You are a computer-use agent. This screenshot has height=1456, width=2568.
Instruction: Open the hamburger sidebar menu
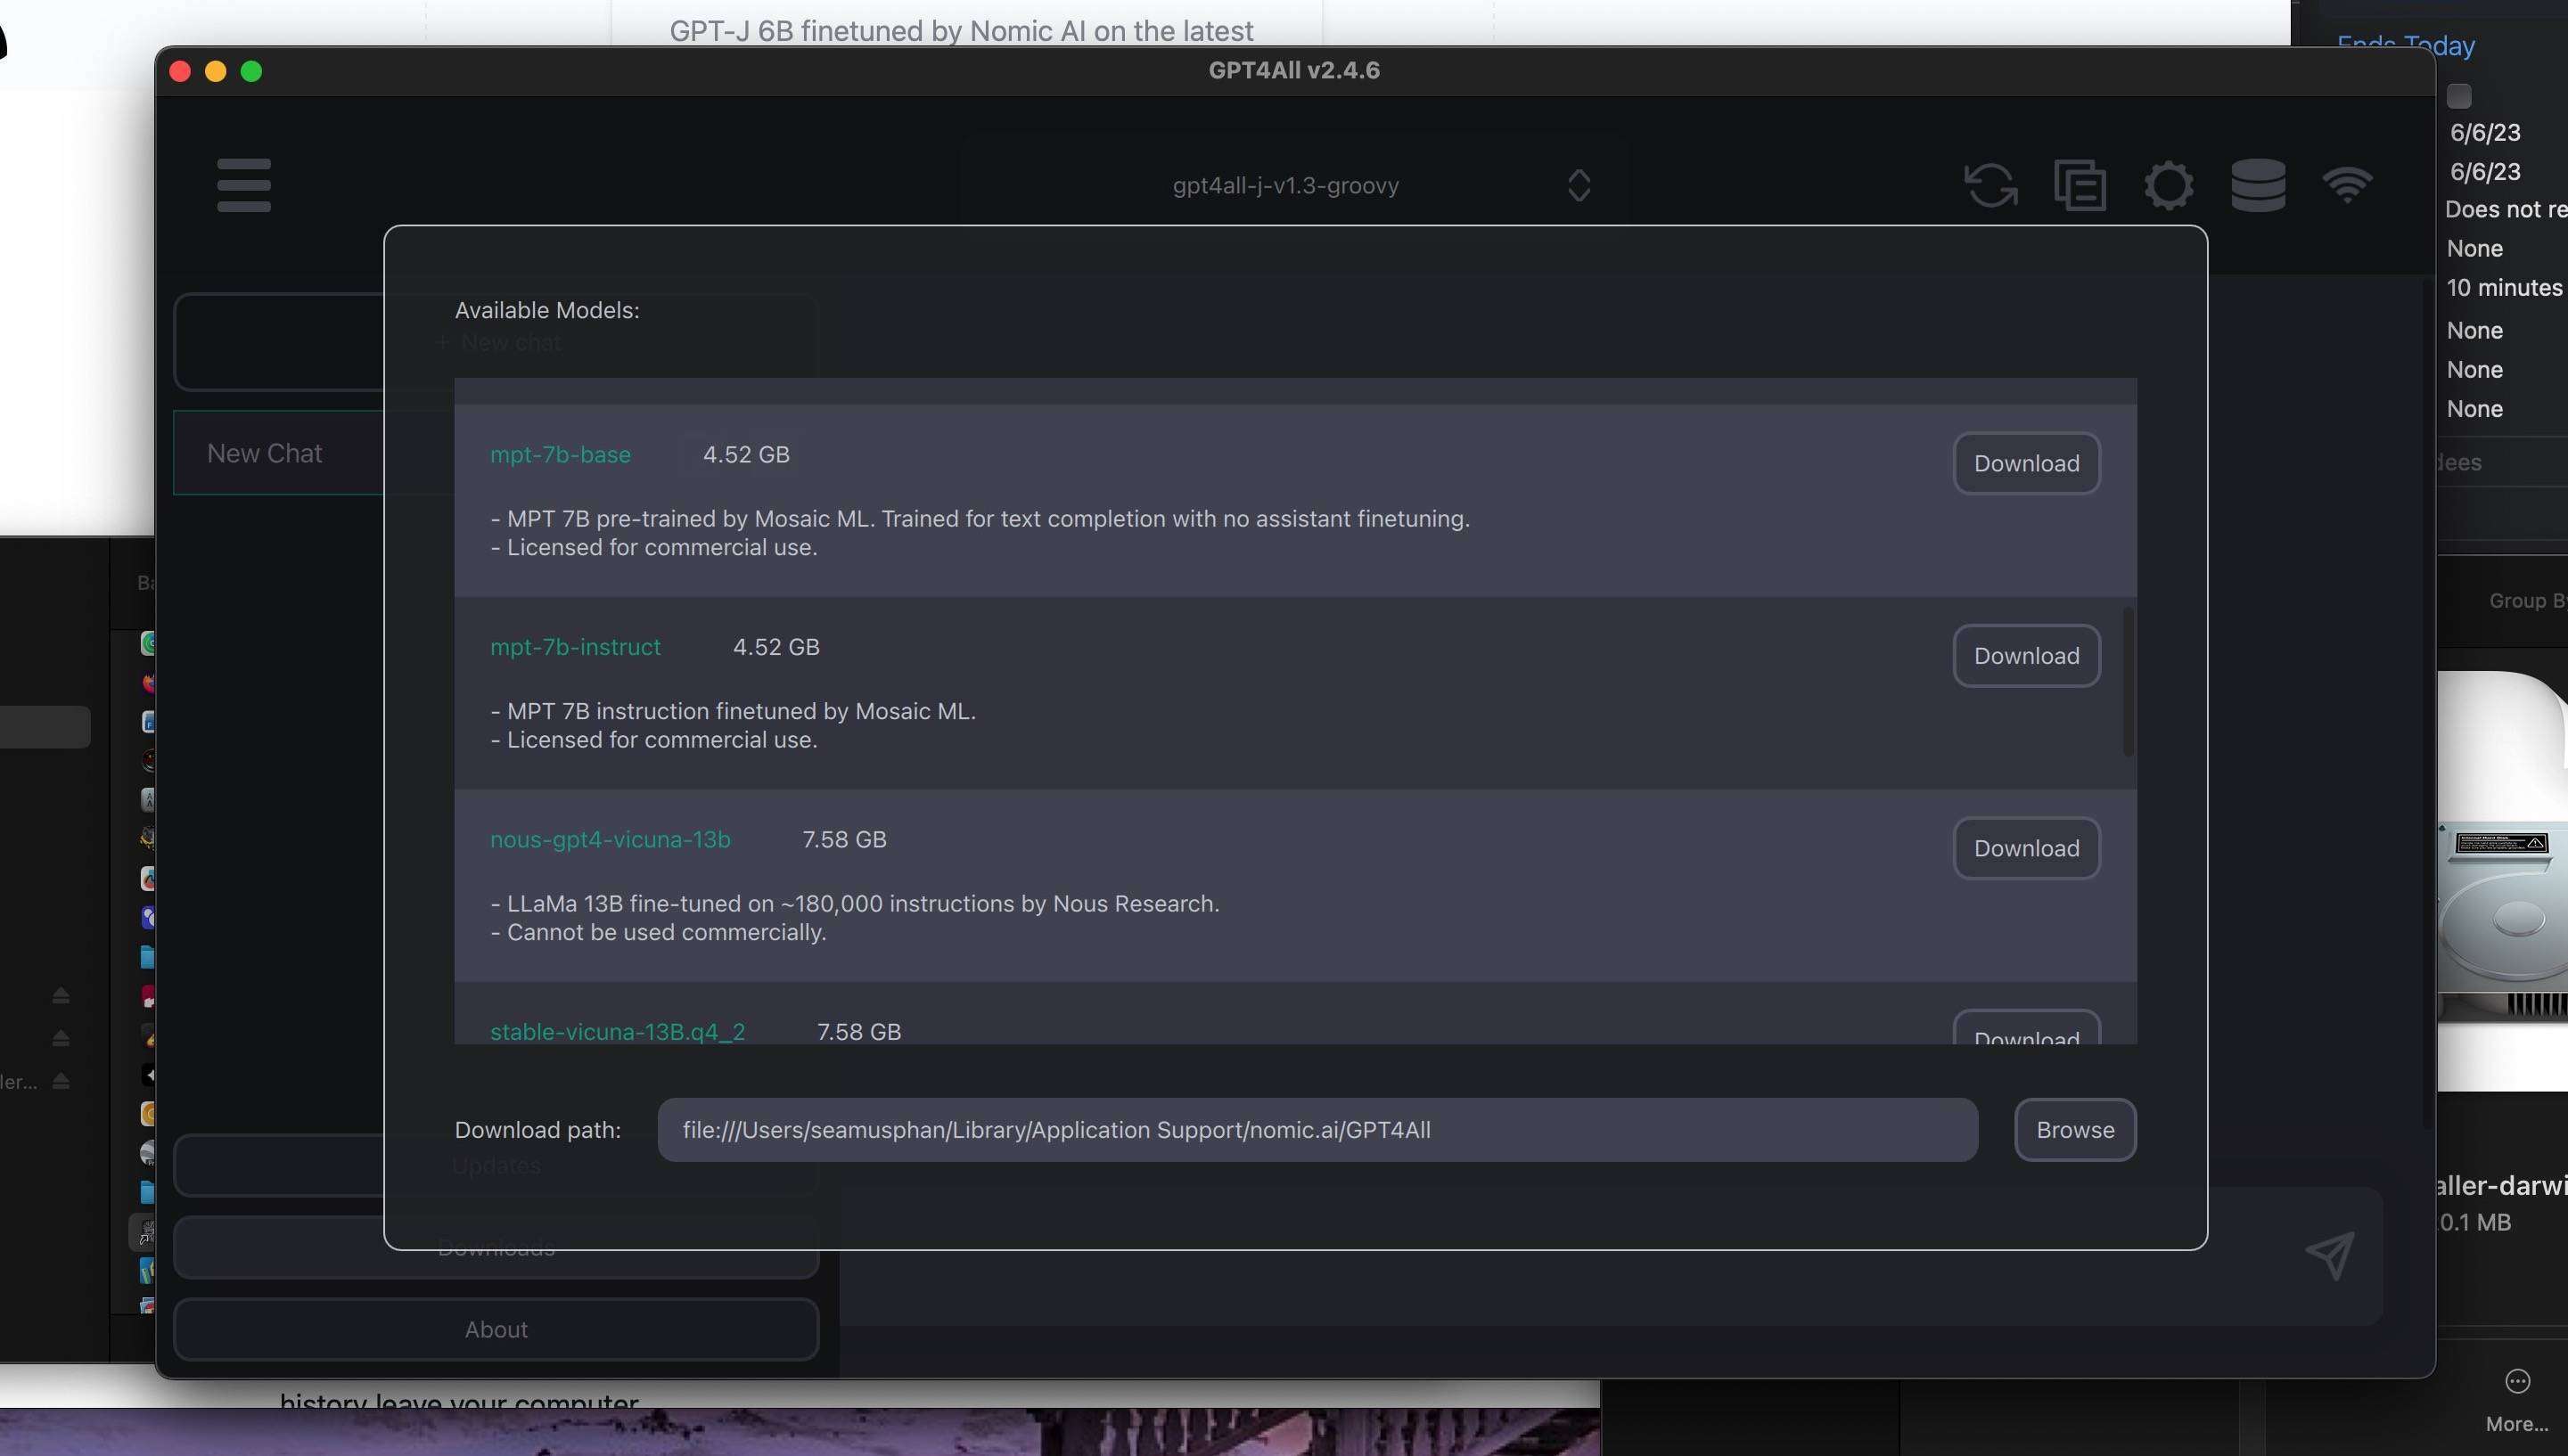point(243,185)
